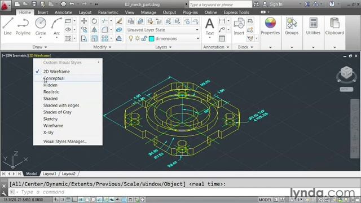Select the Fillet tool
The width and height of the screenshot is (361, 203).
[x=104, y=29]
